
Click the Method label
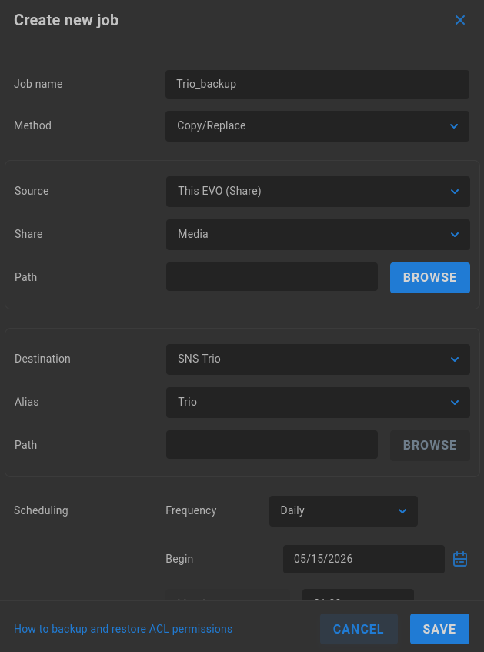point(32,125)
